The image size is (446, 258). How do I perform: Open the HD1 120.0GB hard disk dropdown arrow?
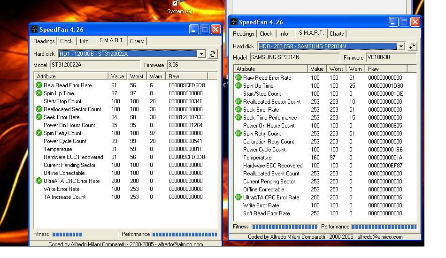point(201,53)
